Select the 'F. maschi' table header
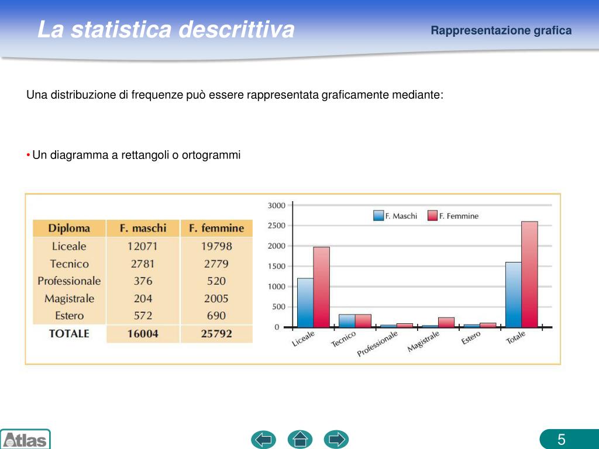 tap(143, 229)
